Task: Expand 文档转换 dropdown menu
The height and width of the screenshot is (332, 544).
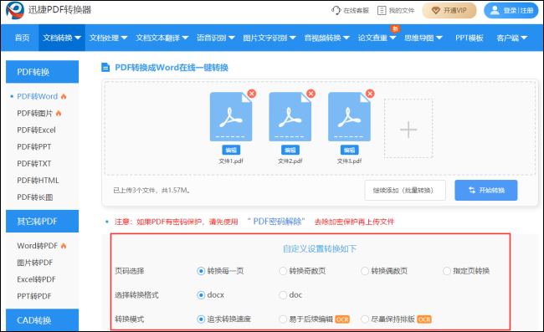Action: coord(62,38)
